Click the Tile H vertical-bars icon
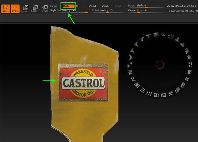 point(149,93)
